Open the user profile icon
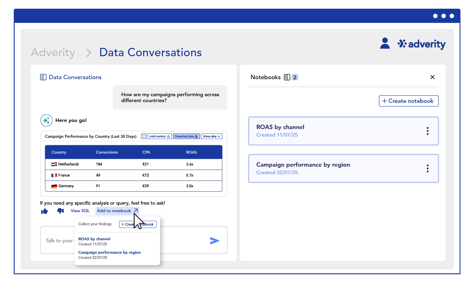 pos(385,43)
